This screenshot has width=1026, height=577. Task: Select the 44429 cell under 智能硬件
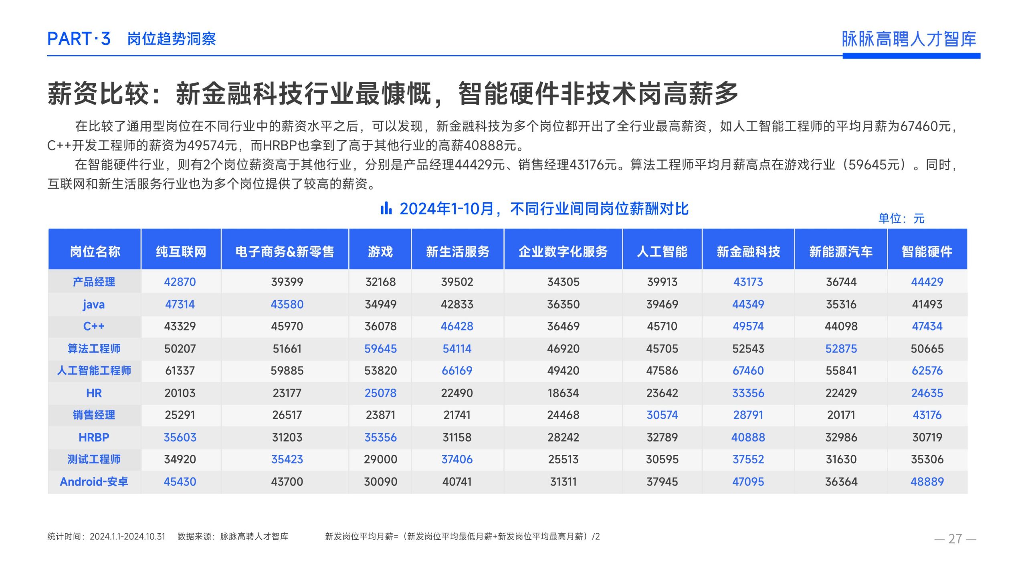coord(927,282)
